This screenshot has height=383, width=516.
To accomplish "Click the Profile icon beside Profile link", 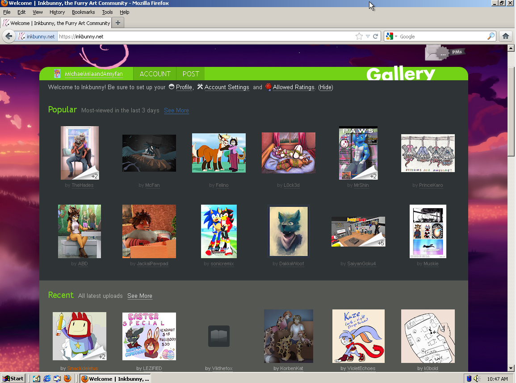I will [x=172, y=86].
